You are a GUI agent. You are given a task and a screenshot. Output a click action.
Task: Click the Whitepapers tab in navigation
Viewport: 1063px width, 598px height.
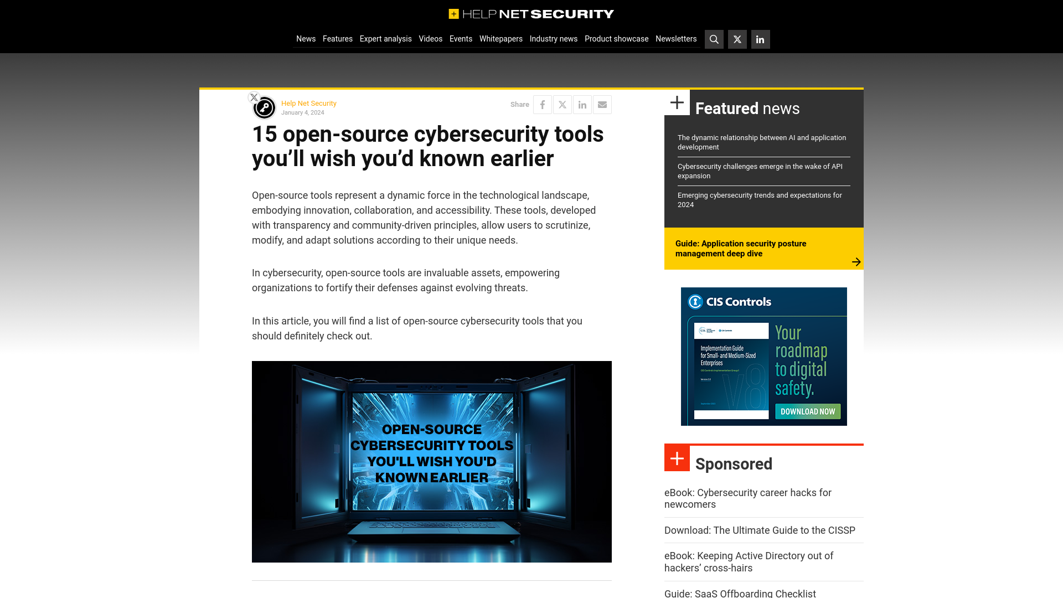tap(501, 39)
